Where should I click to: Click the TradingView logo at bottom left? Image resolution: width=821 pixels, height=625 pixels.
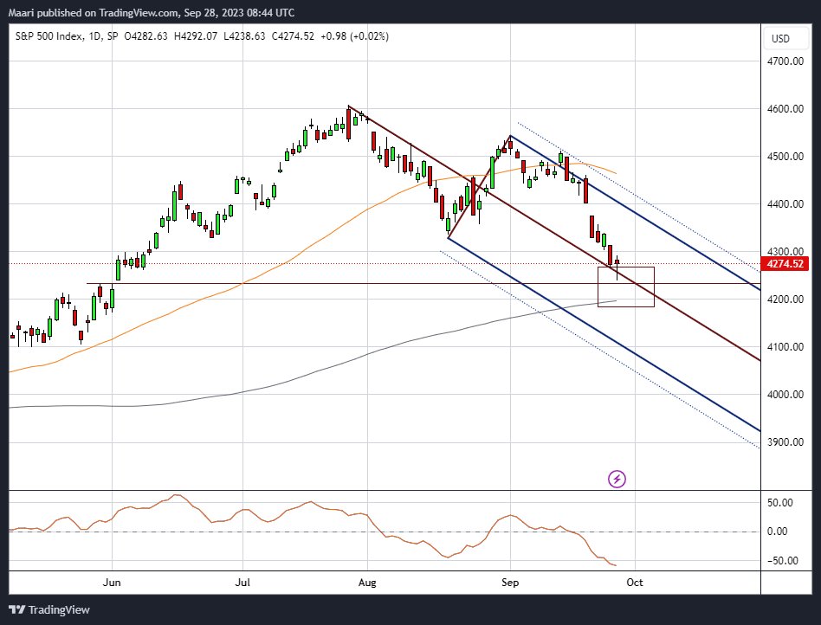pos(49,609)
